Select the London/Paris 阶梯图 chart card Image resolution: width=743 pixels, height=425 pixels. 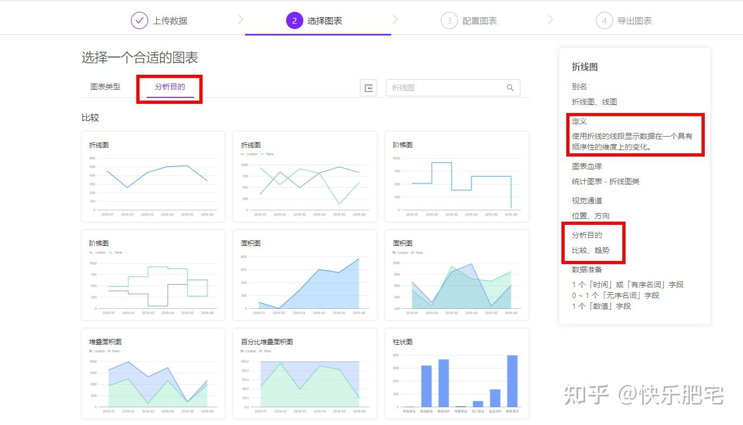pyautogui.click(x=153, y=275)
